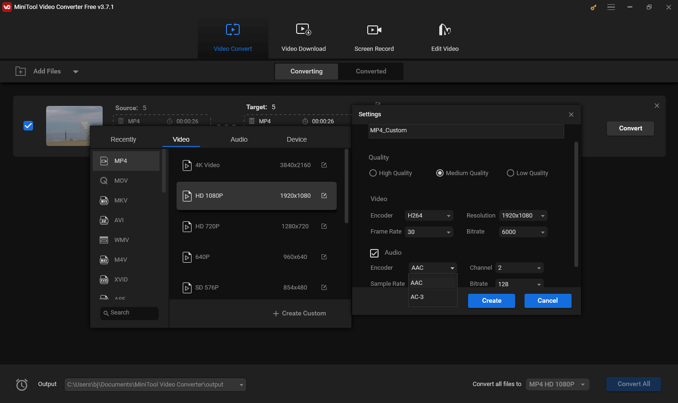The width and height of the screenshot is (678, 403).
Task: Select High Quality radio option
Action: point(391,173)
